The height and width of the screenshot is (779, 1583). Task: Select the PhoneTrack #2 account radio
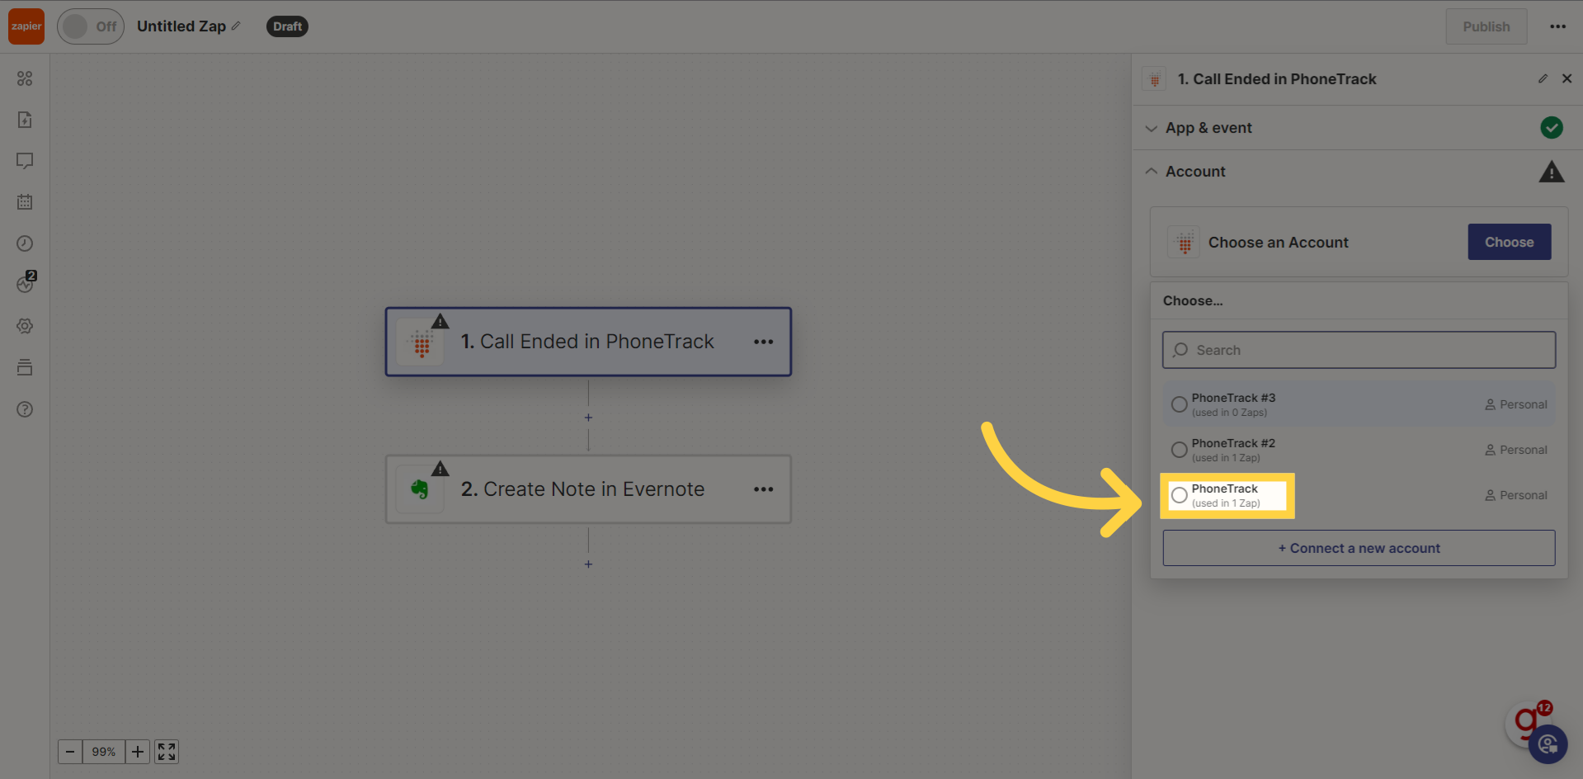pyautogui.click(x=1180, y=450)
